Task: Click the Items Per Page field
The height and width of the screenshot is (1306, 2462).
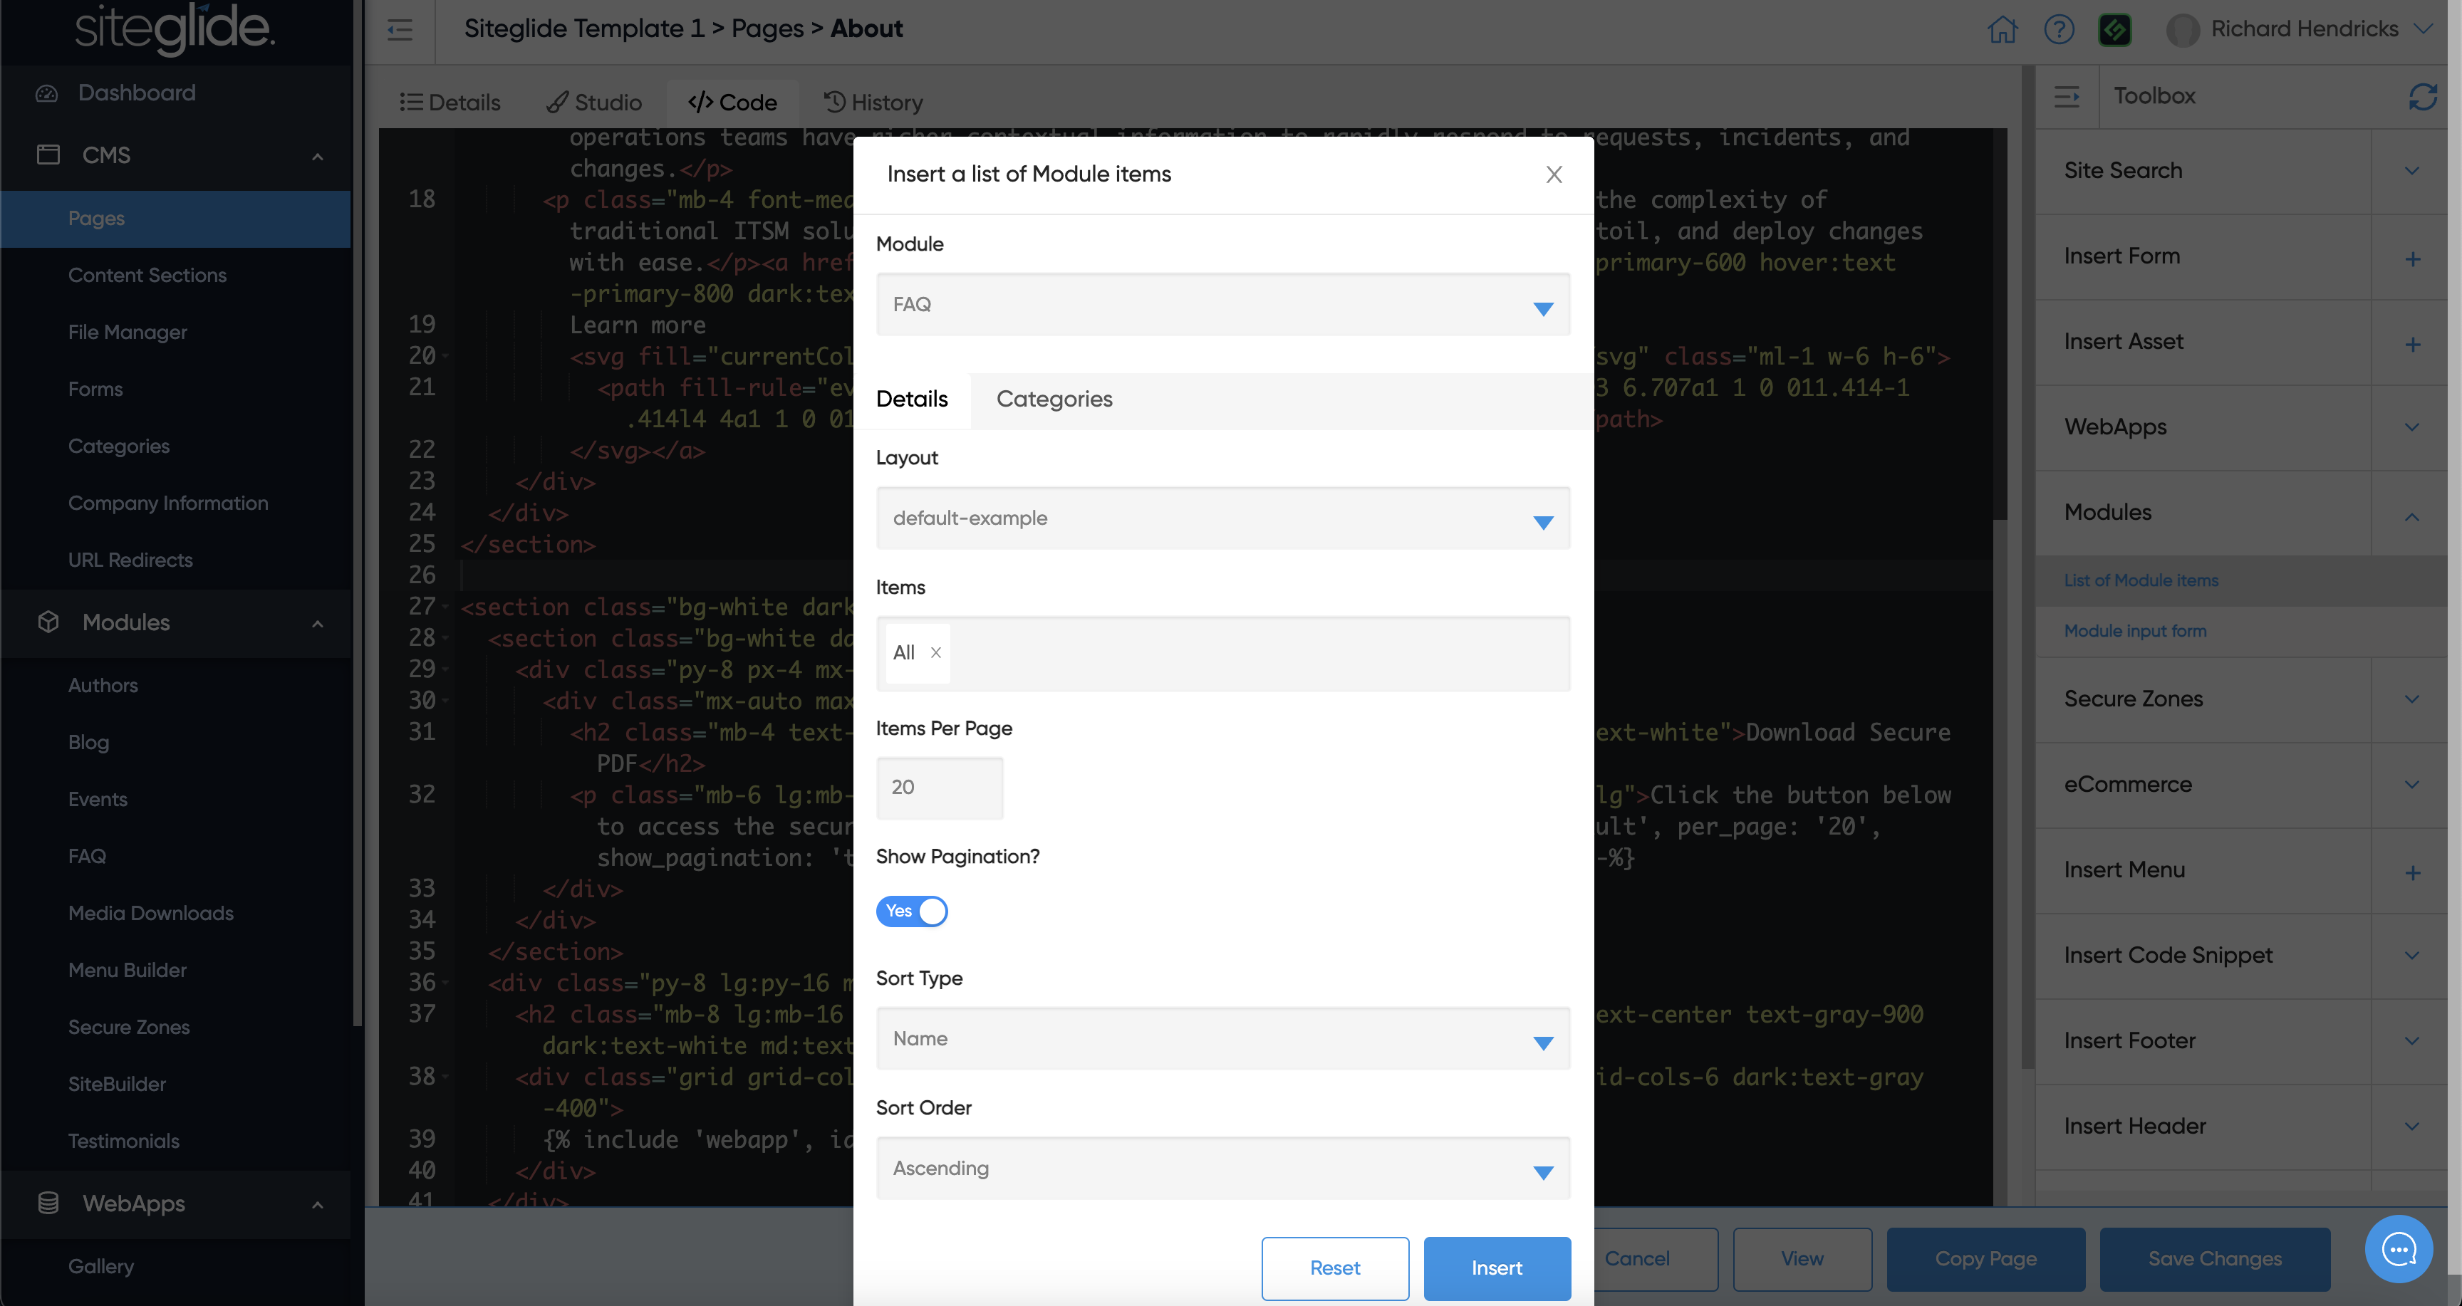Action: tap(940, 788)
